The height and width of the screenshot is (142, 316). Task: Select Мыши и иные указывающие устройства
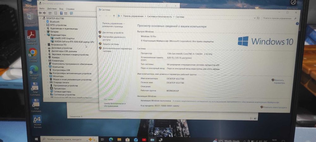pyautogui.click(x=72, y=80)
